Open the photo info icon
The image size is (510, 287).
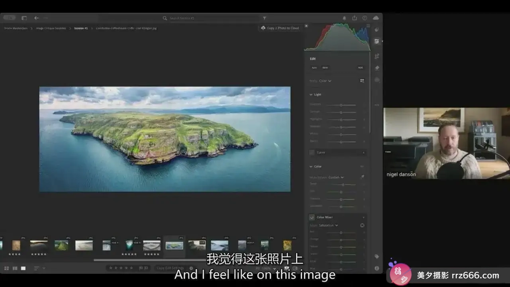[x=377, y=268]
